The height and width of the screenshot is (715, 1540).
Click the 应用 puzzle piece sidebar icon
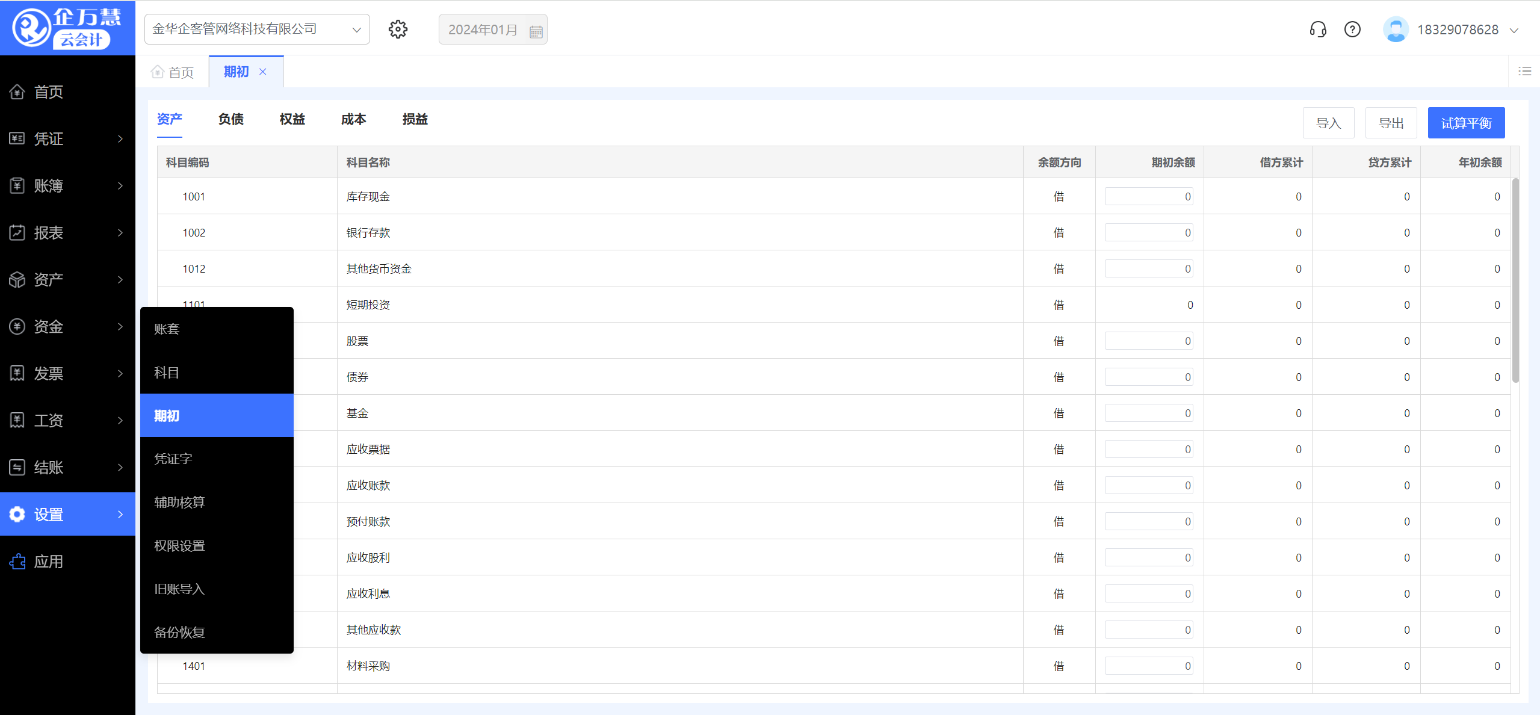pyautogui.click(x=17, y=562)
